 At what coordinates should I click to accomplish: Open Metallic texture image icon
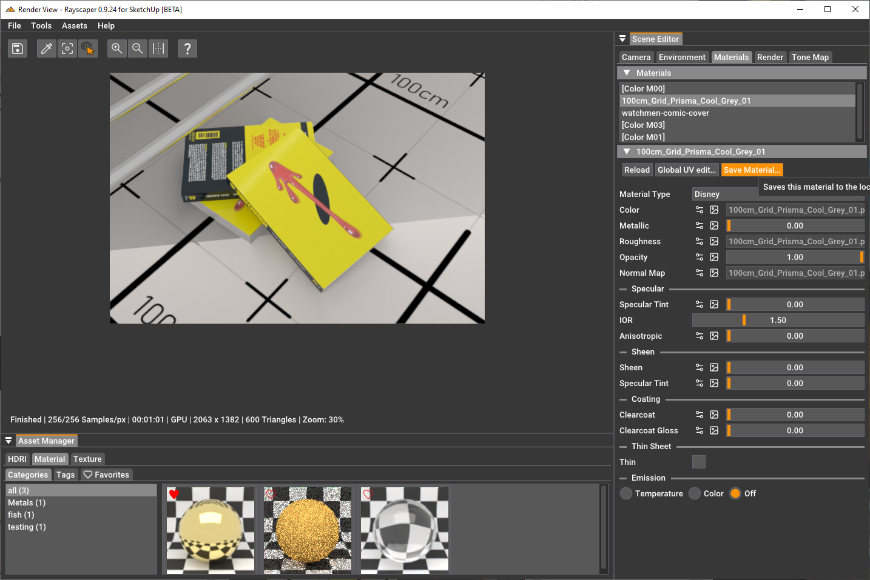(714, 225)
